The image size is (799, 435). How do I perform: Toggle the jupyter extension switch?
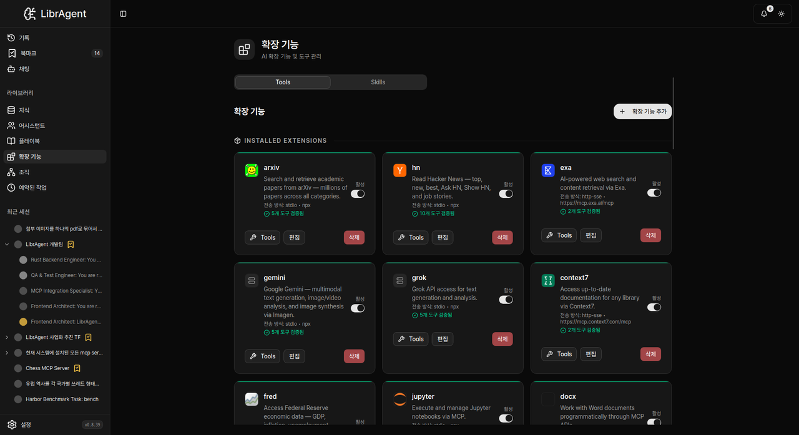(506, 418)
